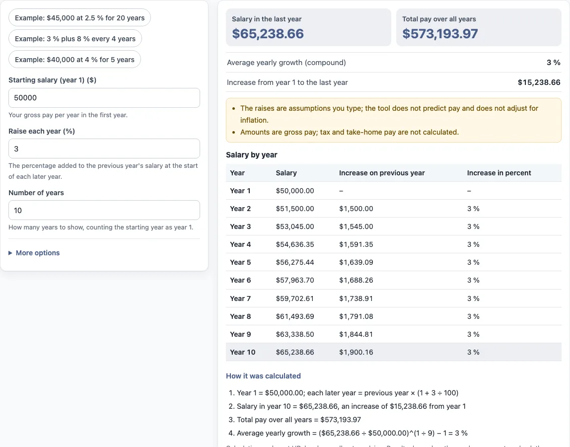Select Year 9 salary $63,338.50

click(x=295, y=334)
